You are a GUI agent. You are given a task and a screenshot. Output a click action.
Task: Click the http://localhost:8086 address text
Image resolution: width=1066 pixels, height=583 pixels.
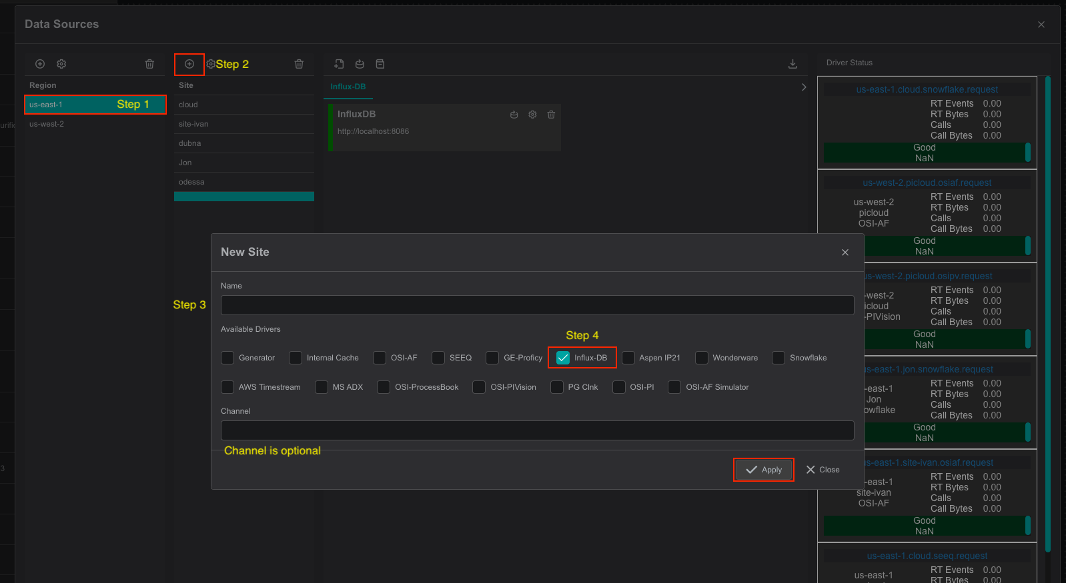[373, 131]
